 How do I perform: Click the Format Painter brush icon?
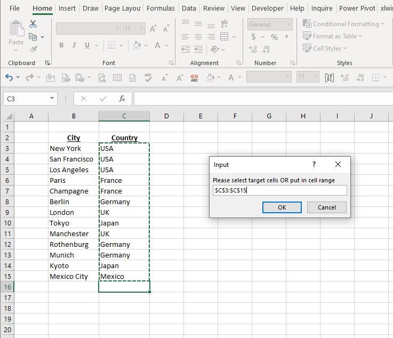point(33,49)
